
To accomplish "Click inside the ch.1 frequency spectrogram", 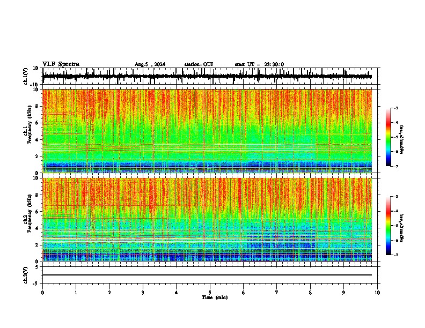I will point(207,131).
